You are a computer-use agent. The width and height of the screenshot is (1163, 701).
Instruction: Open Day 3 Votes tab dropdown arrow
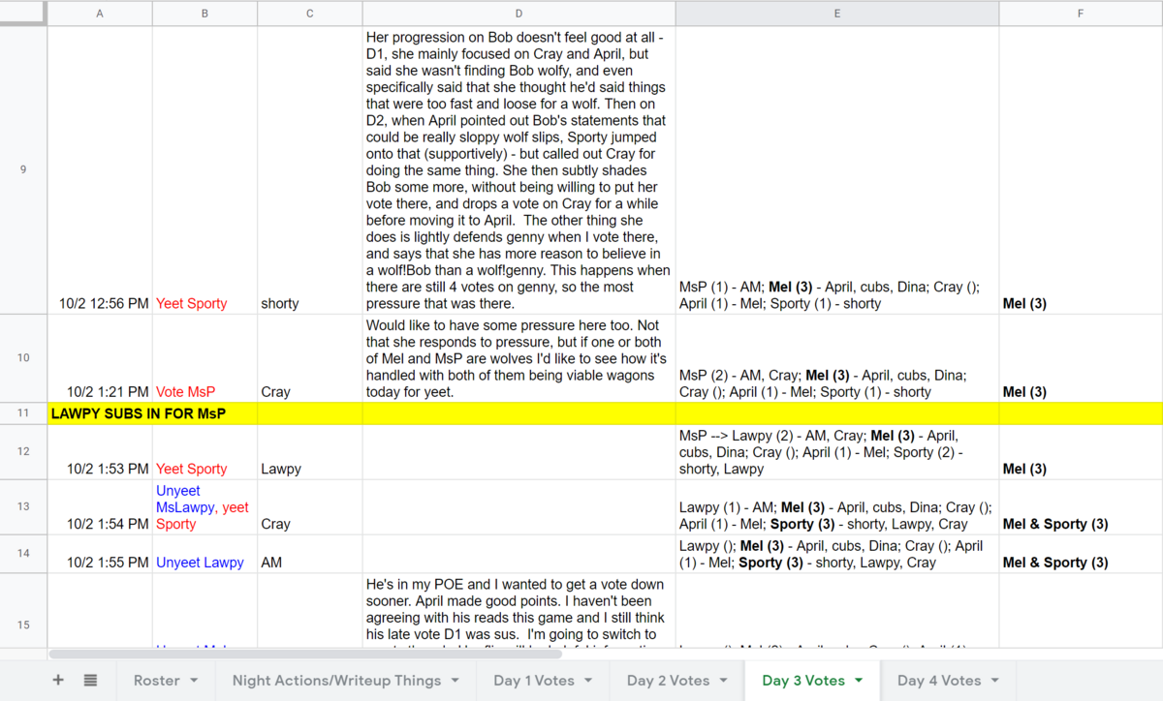pos(859,681)
